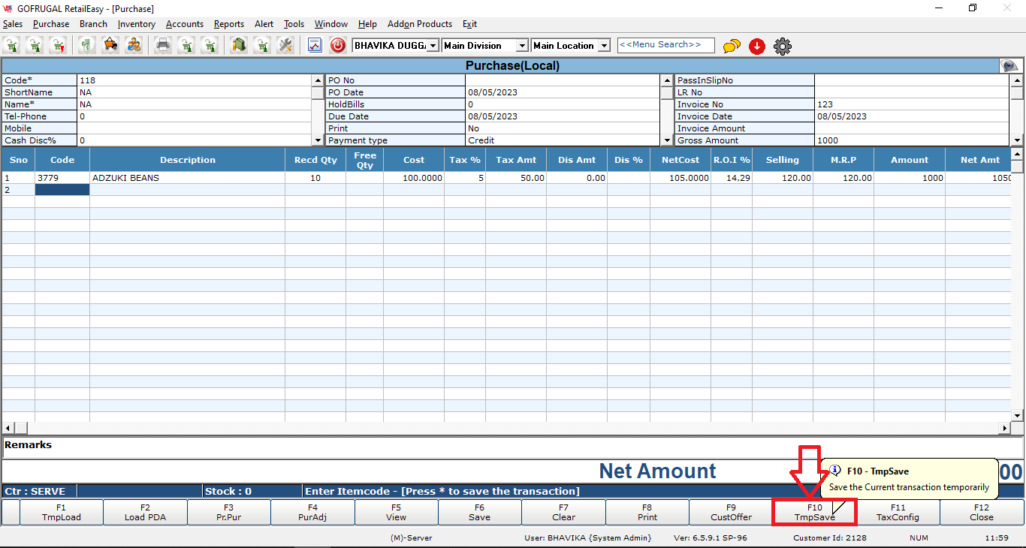
Task: Open the Tools menu
Action: (x=294, y=24)
